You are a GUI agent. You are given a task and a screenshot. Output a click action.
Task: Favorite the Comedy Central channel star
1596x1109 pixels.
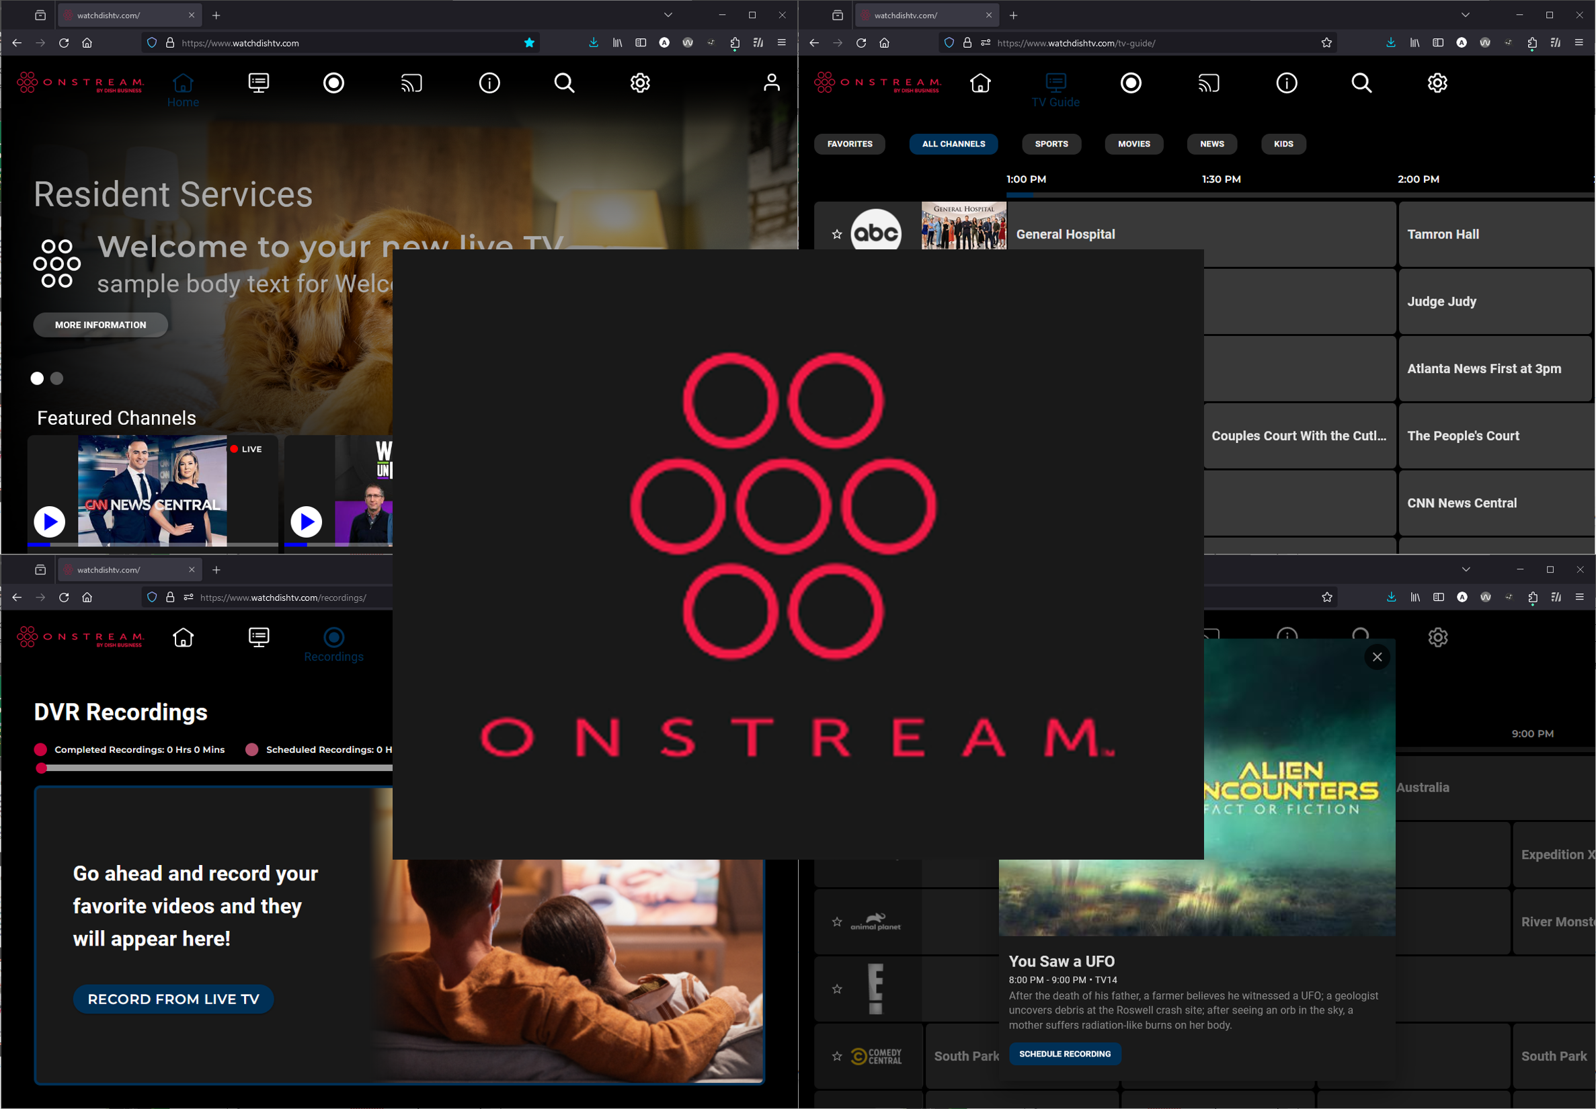[836, 1056]
